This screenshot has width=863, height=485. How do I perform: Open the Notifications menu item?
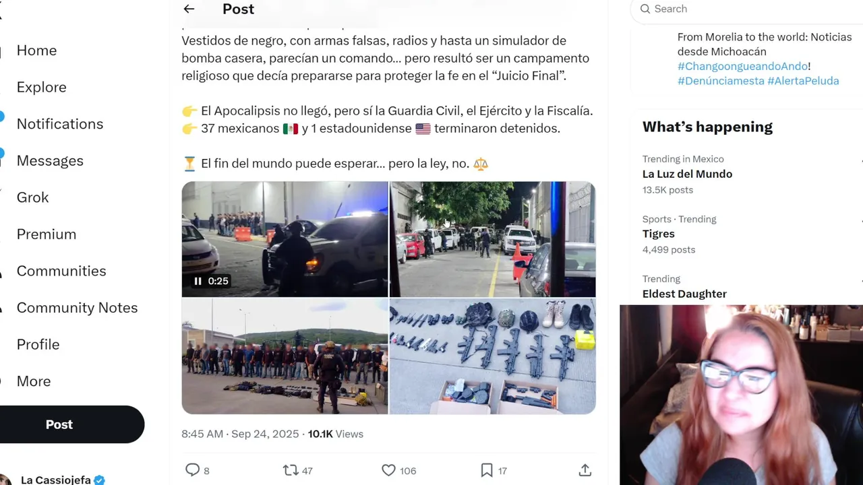point(60,124)
